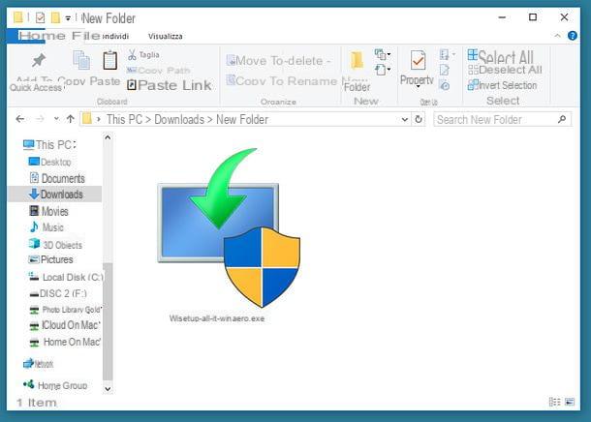Viewport: 591px width, 422px height.
Task: Select Network in the navigation pane
Action: pyautogui.click(x=39, y=364)
